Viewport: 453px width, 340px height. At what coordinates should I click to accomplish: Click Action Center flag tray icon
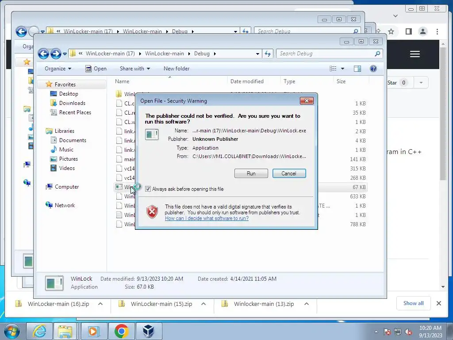(387, 332)
